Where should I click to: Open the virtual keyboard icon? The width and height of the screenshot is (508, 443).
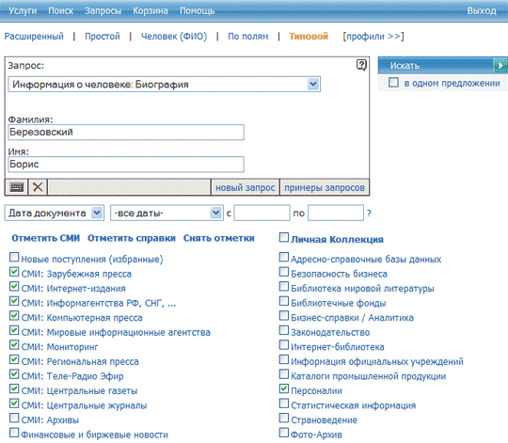(17, 187)
